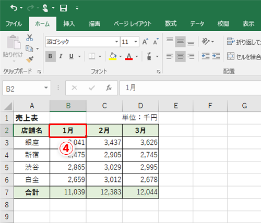Open Clipboard pane dialog launcher
Screen dimensions: 261x223
40,71
